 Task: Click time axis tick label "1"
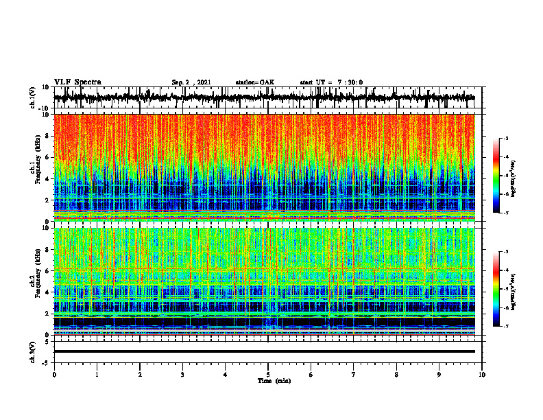(x=97, y=375)
